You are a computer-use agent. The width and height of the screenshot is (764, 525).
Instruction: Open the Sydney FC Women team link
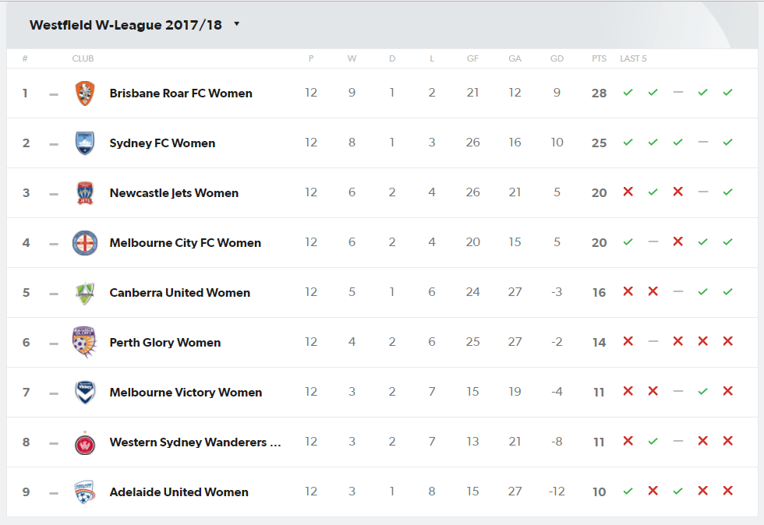point(162,143)
